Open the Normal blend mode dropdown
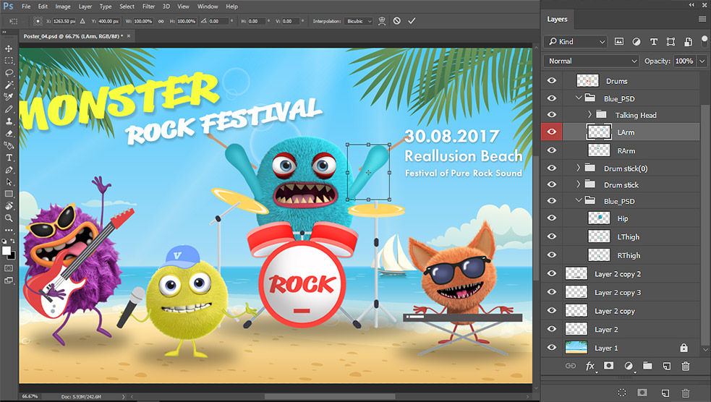This screenshot has height=402, width=711. click(x=591, y=61)
